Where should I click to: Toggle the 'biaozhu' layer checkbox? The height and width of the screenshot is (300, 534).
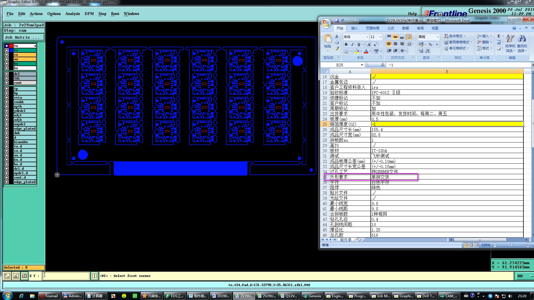(x=7, y=142)
